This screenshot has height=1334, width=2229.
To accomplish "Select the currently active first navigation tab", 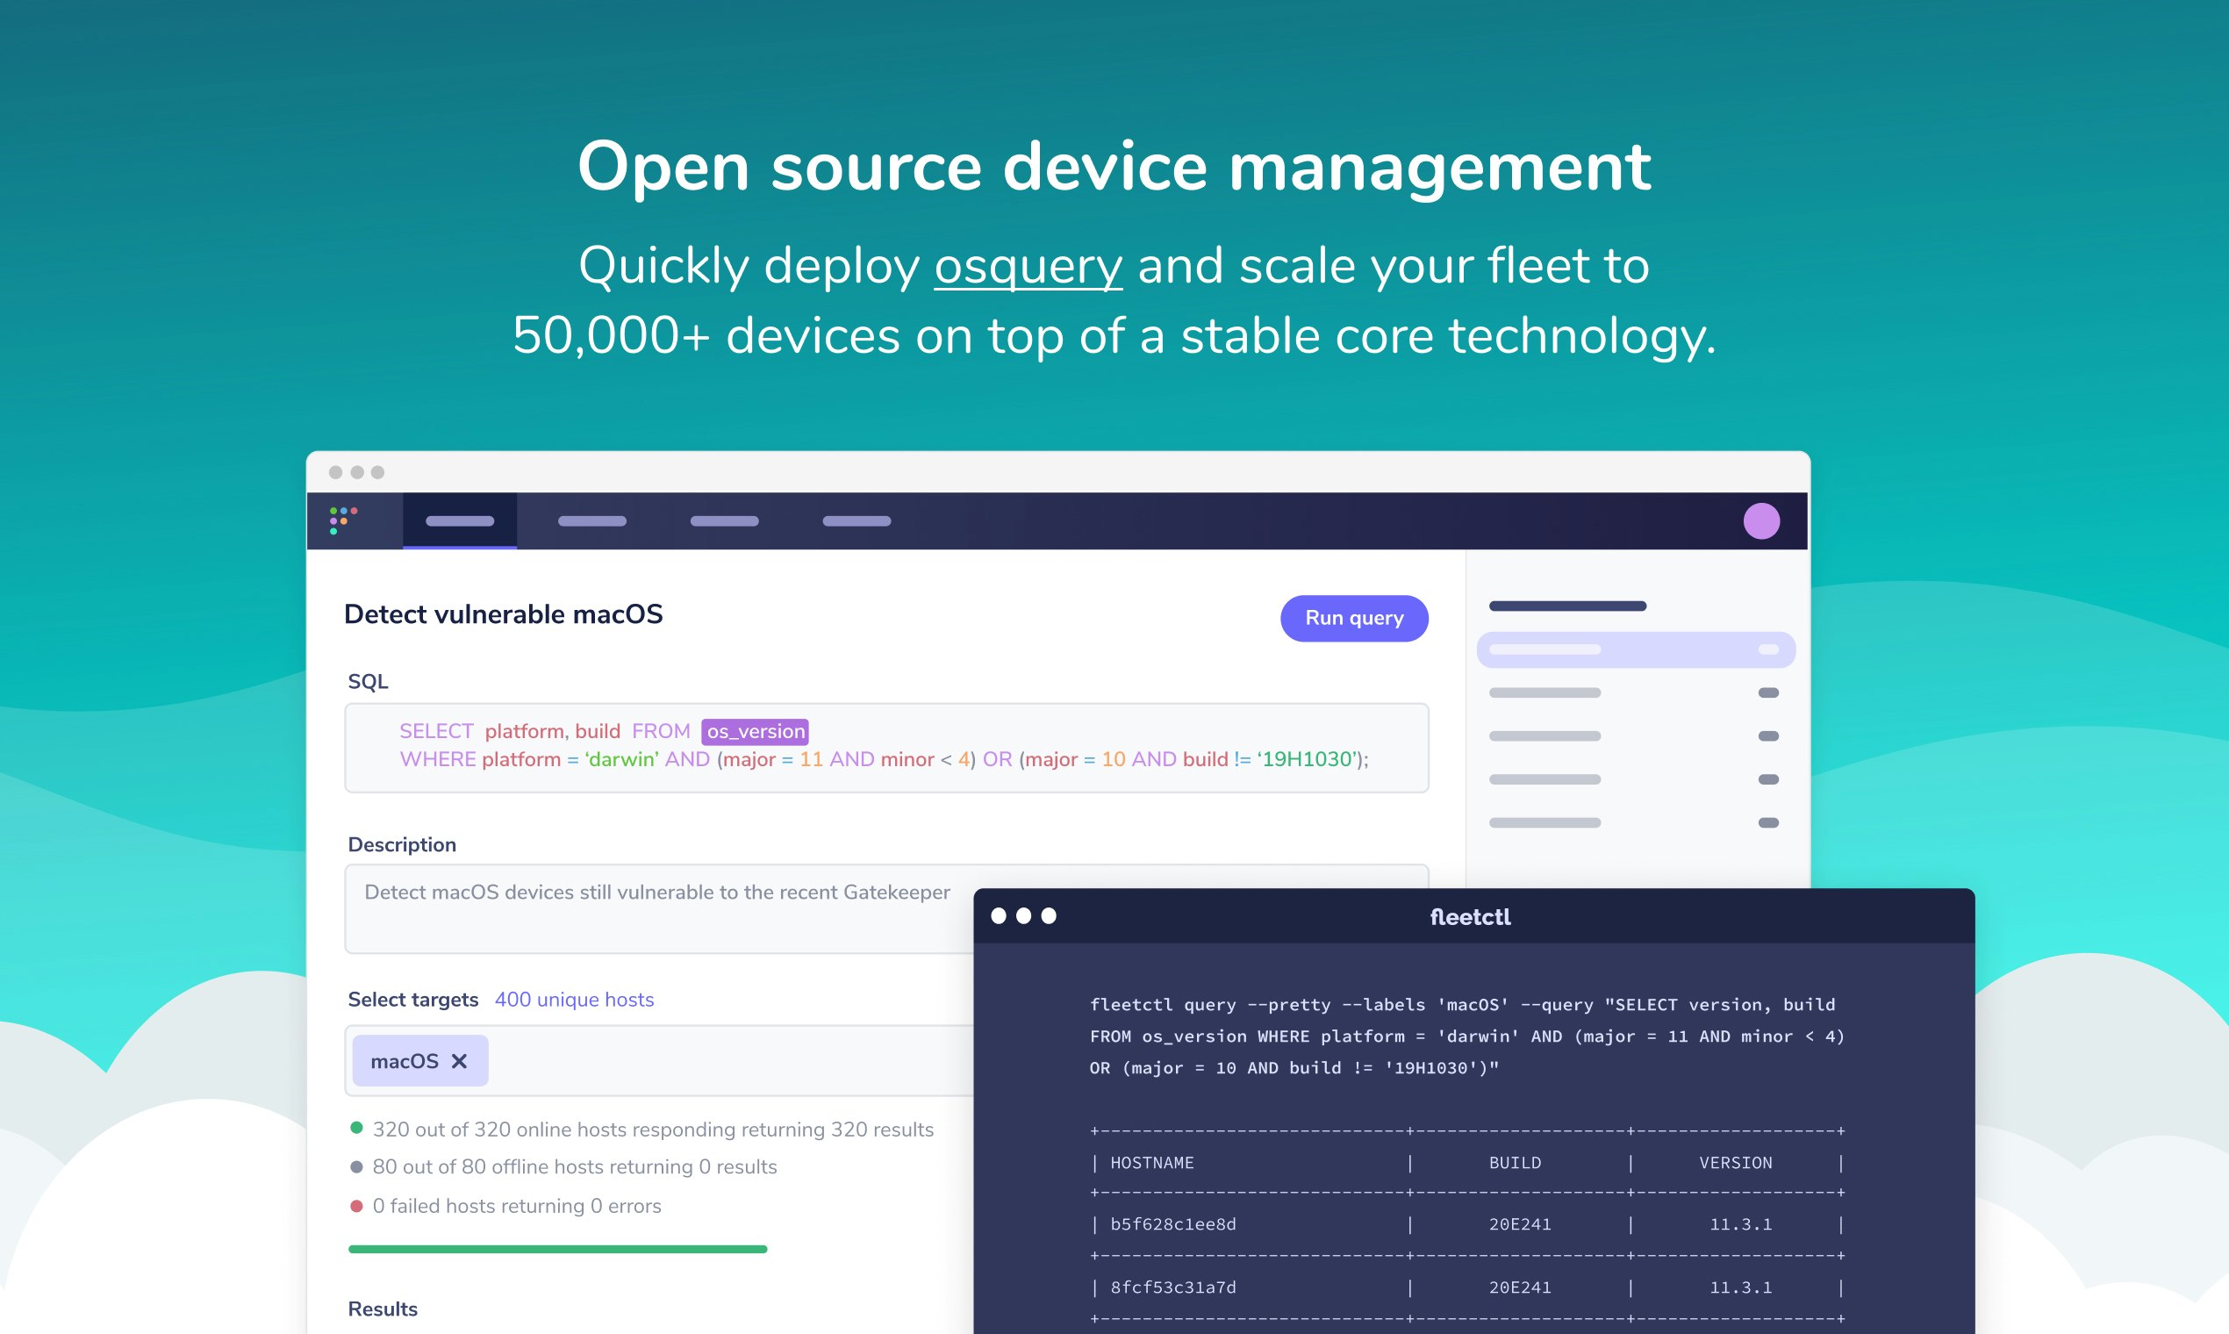I will pos(460,520).
